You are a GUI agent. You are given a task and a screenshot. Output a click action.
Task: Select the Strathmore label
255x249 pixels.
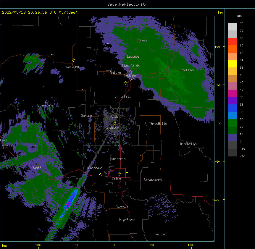click(153, 180)
